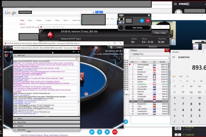The height and width of the screenshot is (137, 206).
Task: Click the PokerStars red spade logo
Action: pos(50,35)
